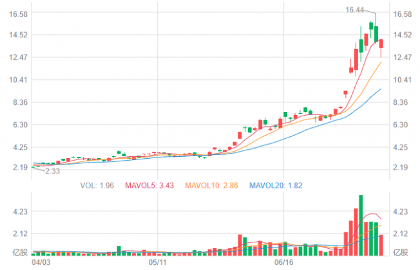Click the 05/11 date axis label
The width and height of the screenshot is (420, 270).
[157, 262]
